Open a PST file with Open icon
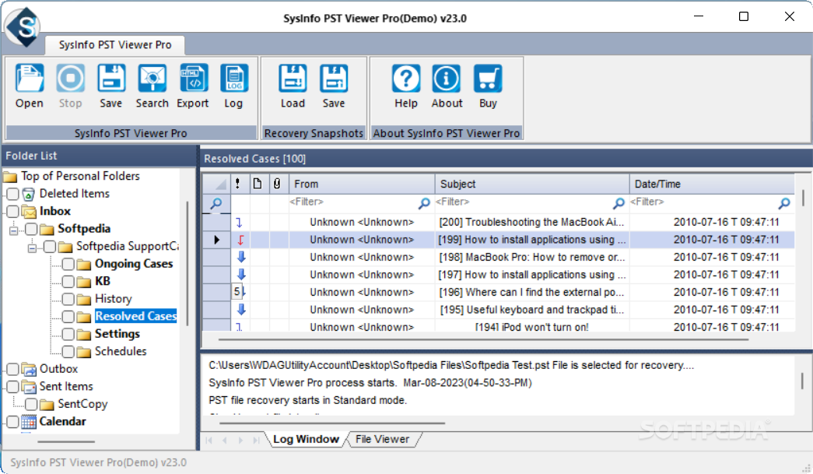This screenshot has width=813, height=474. coord(29,79)
